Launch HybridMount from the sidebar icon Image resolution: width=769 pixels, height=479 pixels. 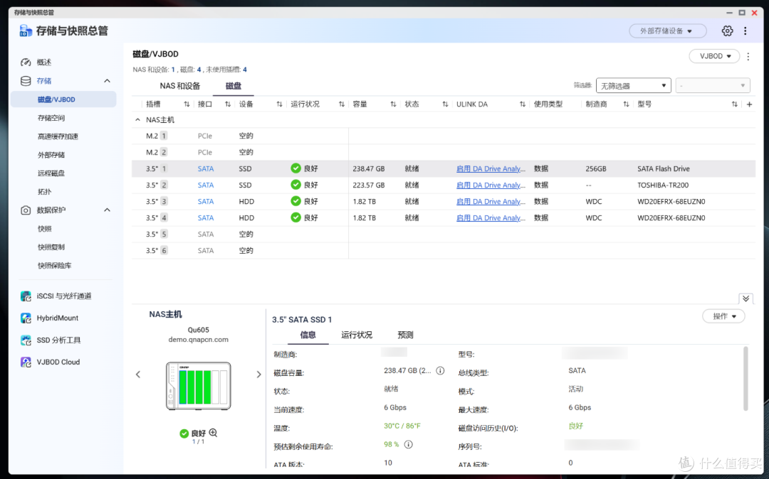coord(26,318)
